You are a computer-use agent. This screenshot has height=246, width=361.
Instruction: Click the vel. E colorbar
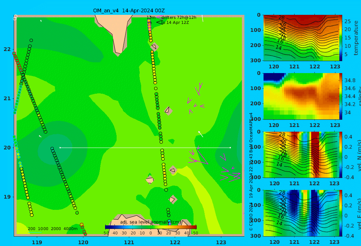(341, 213)
